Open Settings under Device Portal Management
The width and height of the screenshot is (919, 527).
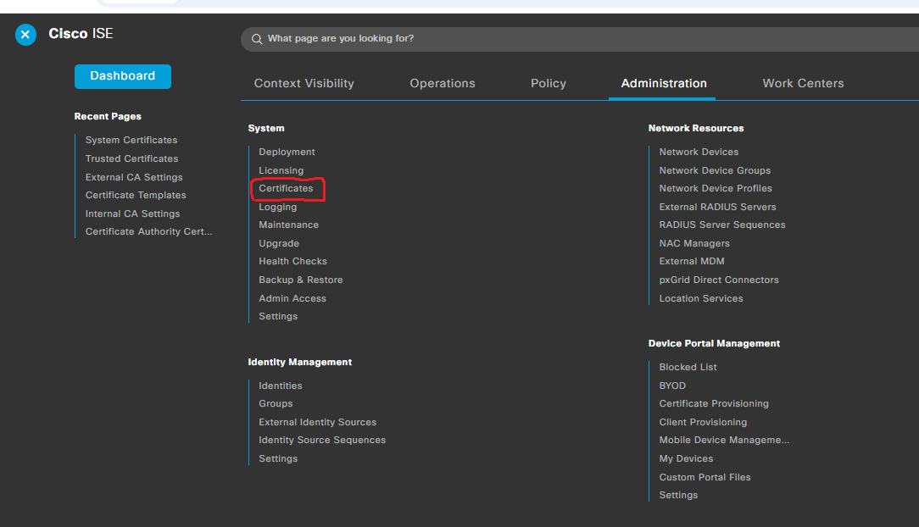pos(679,495)
